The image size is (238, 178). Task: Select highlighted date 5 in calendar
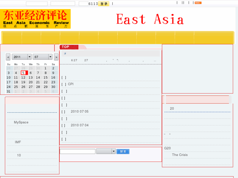tap(23, 73)
